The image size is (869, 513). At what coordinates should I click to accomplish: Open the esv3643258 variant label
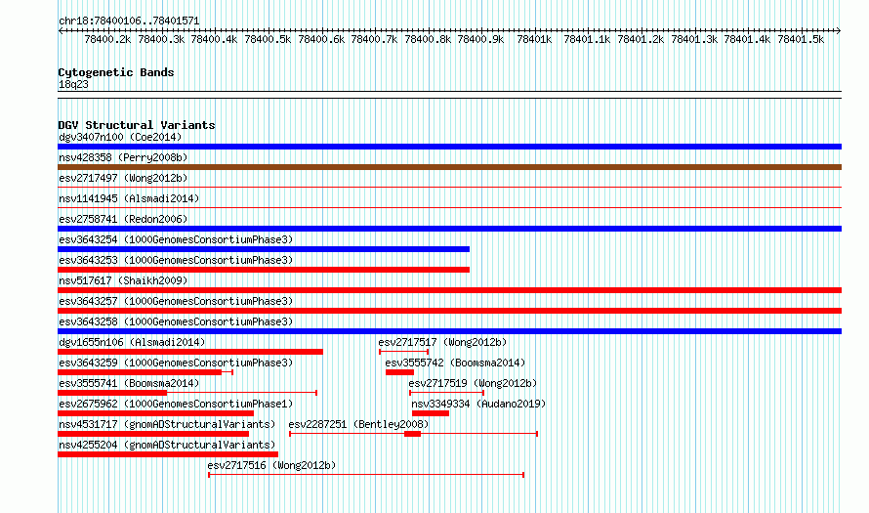[176, 321]
